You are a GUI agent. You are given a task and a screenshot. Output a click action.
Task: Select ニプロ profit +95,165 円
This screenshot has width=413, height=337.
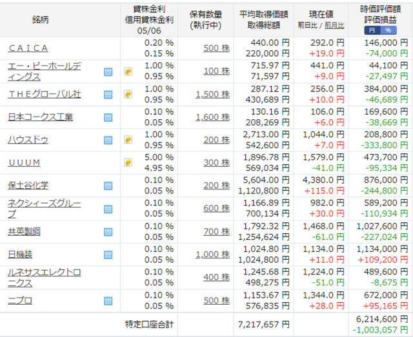tap(385, 306)
